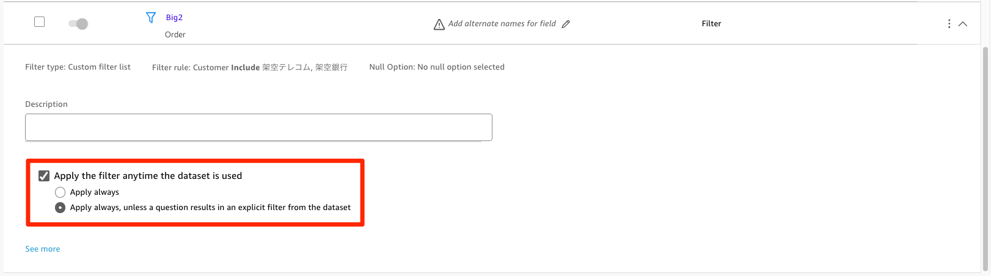
Task: Click the funnel filter icon beside Big2
Action: [x=150, y=18]
